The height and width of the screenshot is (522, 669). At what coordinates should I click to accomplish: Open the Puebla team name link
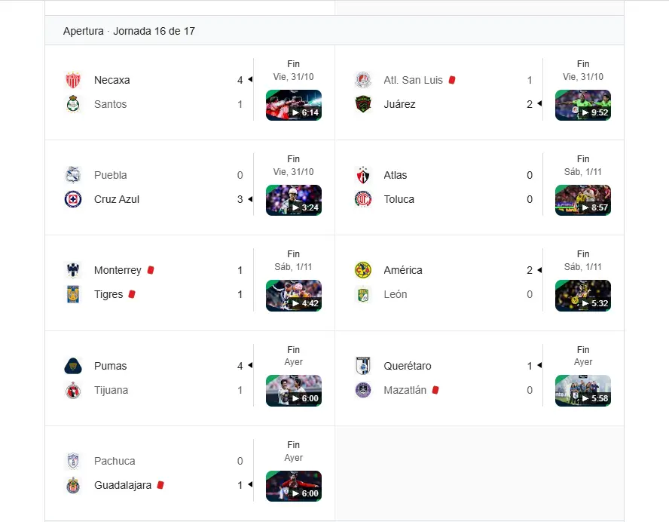[x=111, y=175]
